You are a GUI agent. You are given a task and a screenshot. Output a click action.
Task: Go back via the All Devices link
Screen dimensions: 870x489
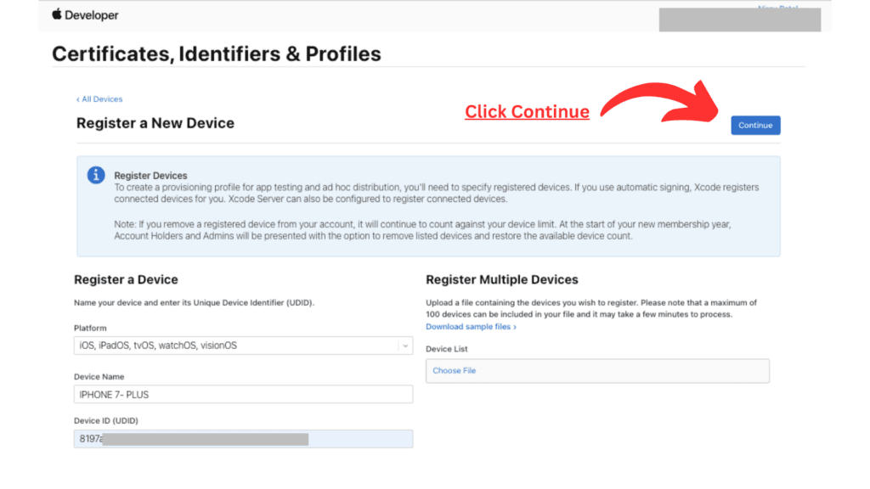pos(100,99)
